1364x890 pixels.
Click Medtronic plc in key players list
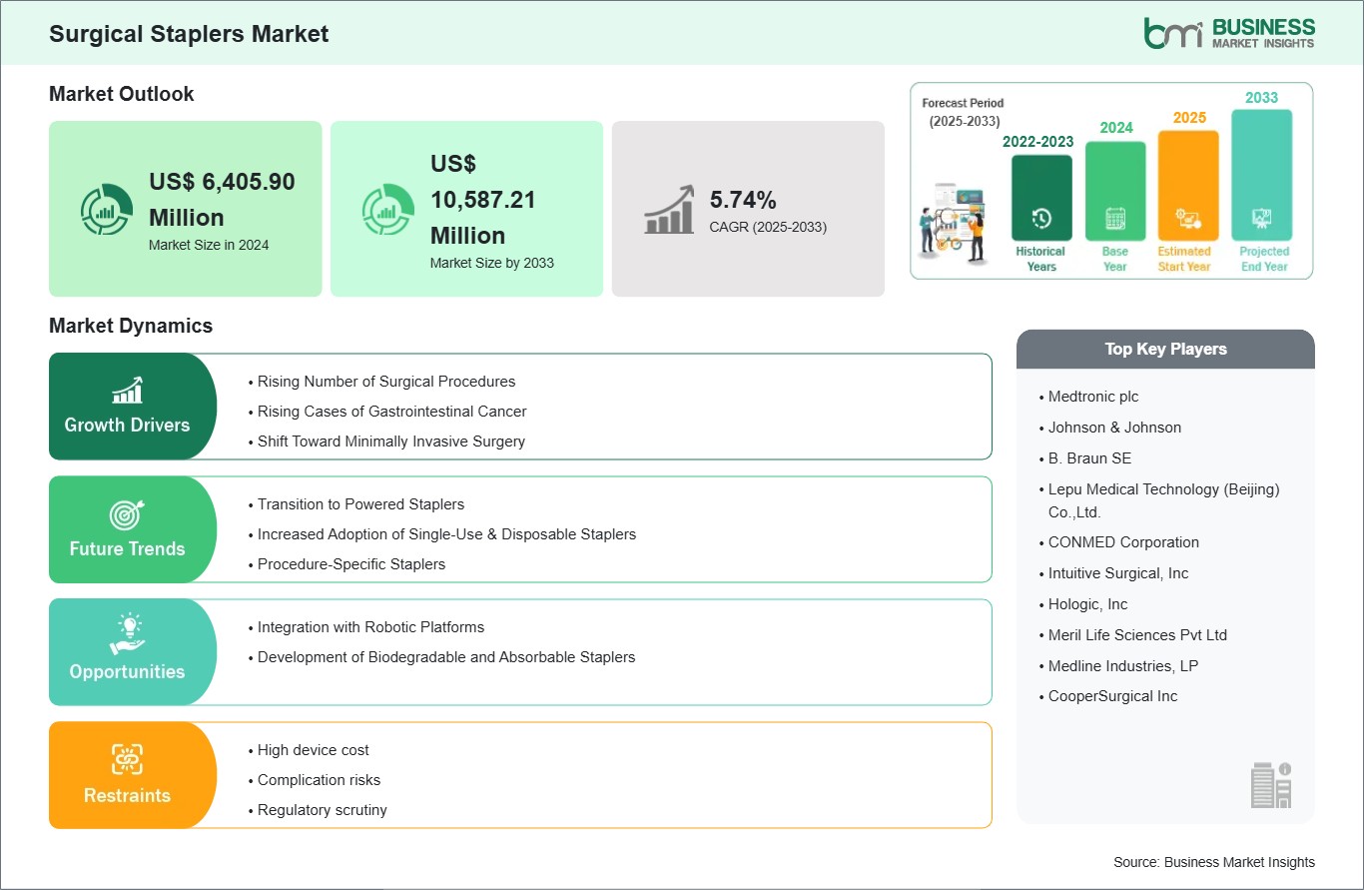click(x=1093, y=397)
